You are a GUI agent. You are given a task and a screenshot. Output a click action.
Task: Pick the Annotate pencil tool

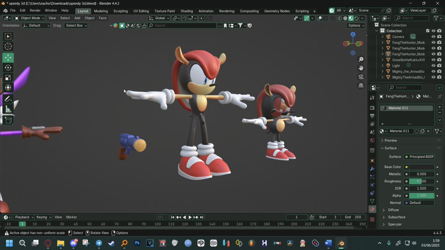8,99
